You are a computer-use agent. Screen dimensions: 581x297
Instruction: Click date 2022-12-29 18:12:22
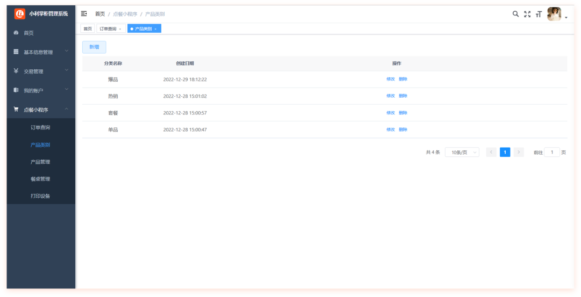tap(185, 79)
